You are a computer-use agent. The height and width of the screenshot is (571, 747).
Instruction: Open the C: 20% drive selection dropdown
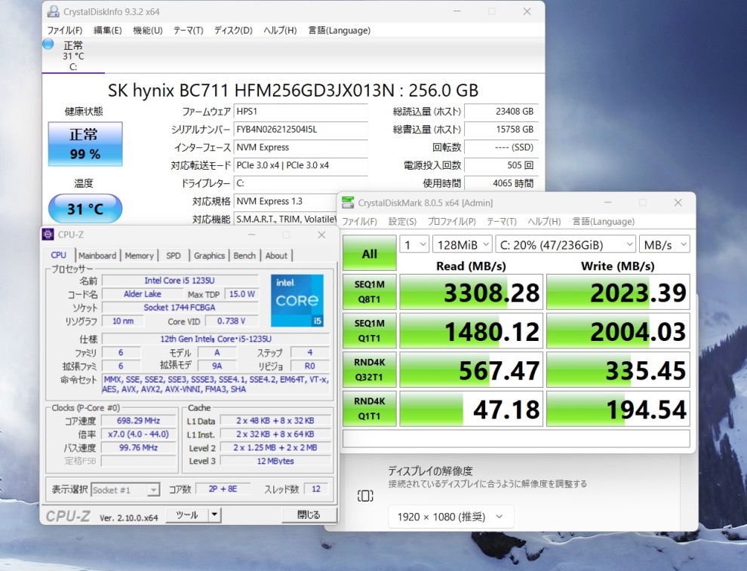click(565, 245)
